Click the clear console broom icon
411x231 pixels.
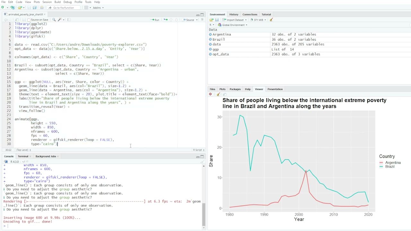(203, 161)
